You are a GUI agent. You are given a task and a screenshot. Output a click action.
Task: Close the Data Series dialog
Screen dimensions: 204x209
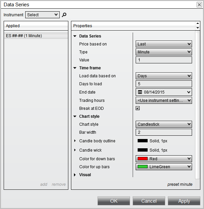click(199, 5)
